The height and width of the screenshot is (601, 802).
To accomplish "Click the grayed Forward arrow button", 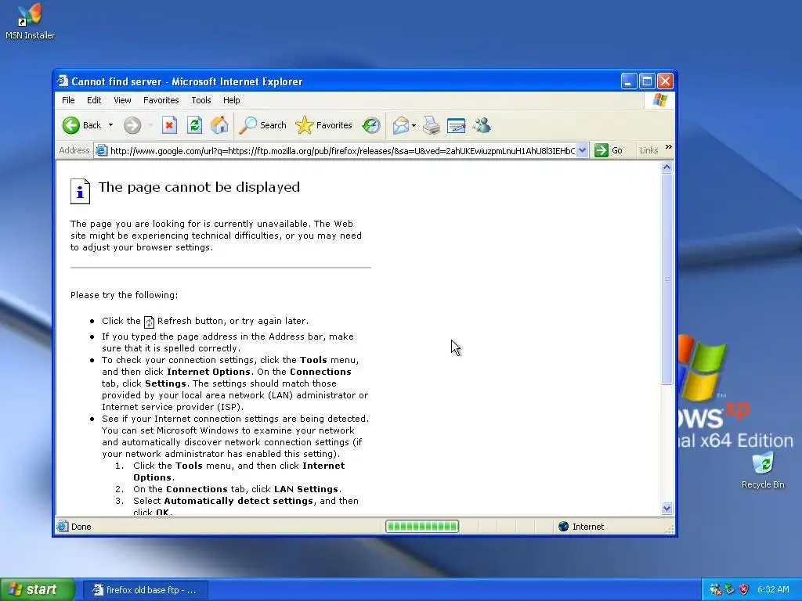I will point(132,125).
